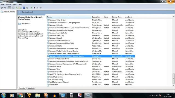The image size is (175, 98).
Task: Select Windows Media Player Network Sharing Service row
Action: tap(91, 56)
